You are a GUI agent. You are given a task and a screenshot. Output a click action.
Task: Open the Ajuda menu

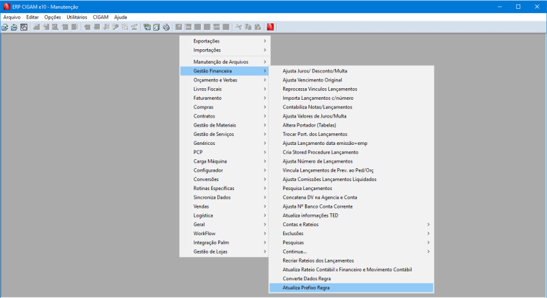pyautogui.click(x=120, y=17)
